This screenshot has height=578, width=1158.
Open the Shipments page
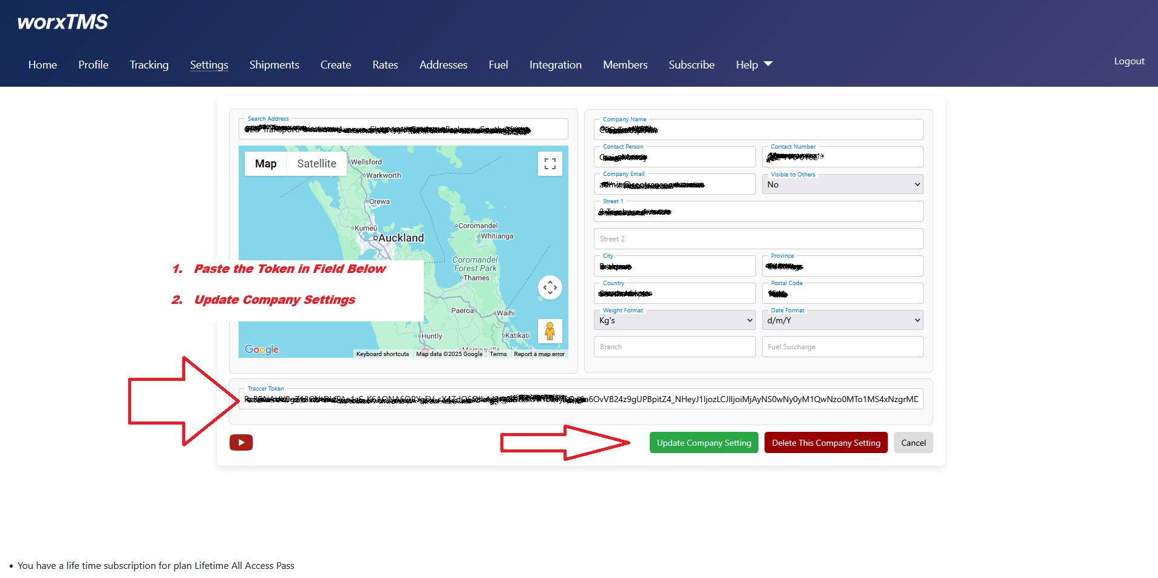tap(274, 65)
